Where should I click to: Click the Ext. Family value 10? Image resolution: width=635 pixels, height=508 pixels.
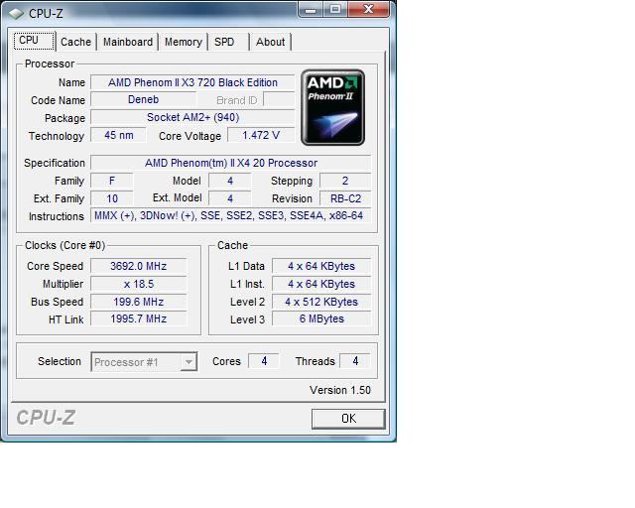[x=112, y=198]
